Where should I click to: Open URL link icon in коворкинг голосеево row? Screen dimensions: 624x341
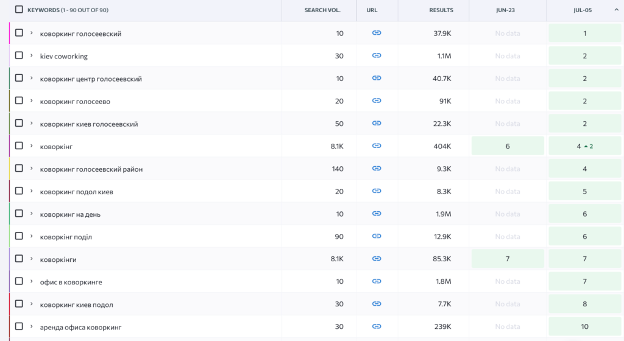pos(377,100)
